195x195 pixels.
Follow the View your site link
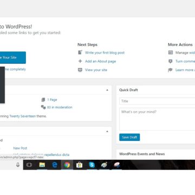(96, 70)
